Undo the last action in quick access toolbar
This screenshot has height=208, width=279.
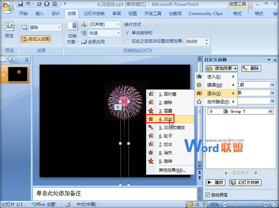28,4
